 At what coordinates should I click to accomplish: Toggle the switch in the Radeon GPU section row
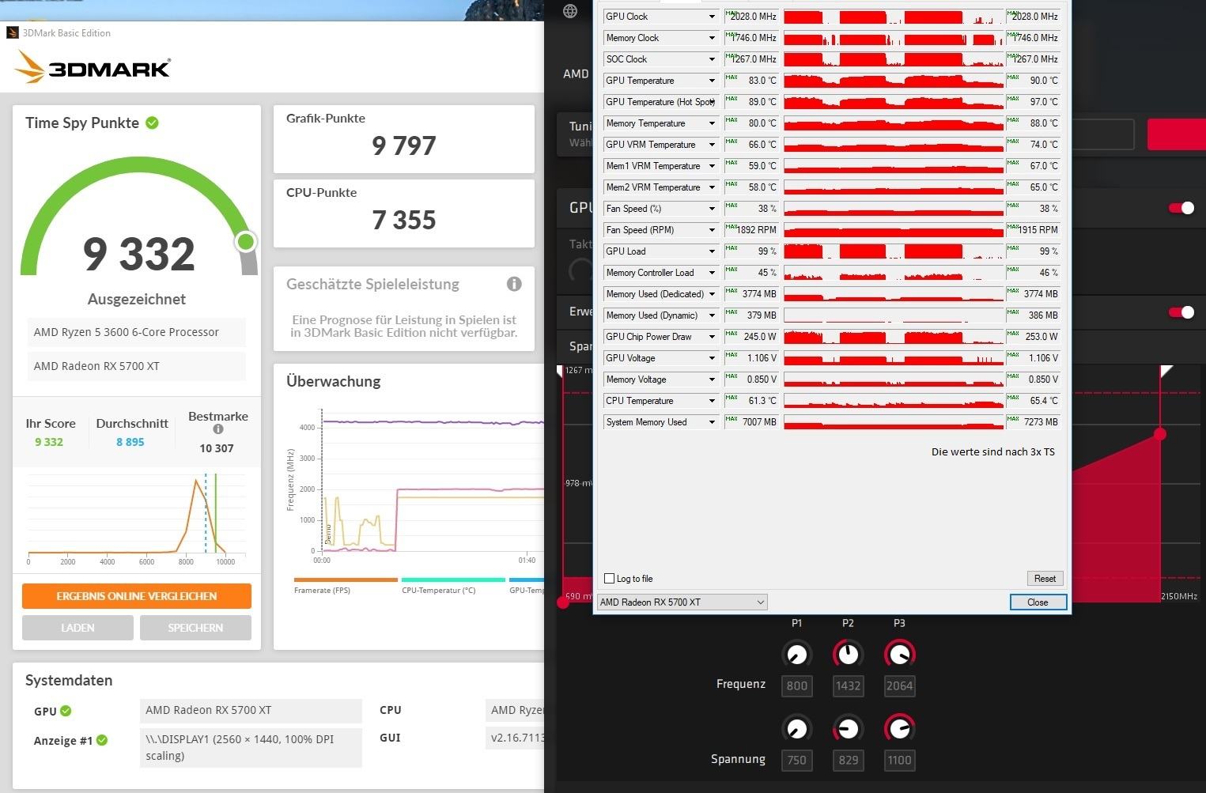click(x=1181, y=208)
